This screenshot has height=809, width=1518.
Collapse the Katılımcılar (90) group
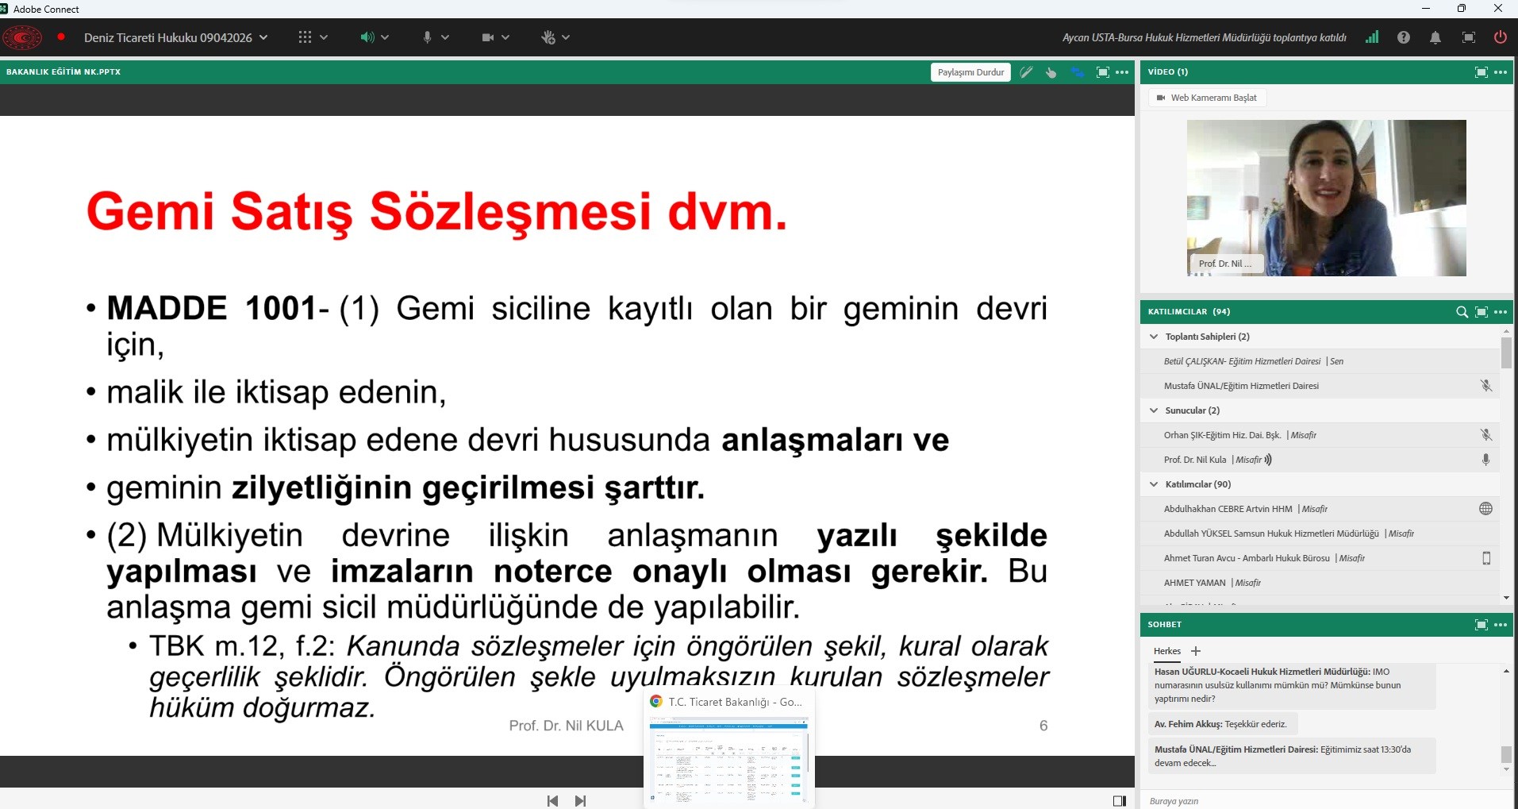pos(1154,484)
